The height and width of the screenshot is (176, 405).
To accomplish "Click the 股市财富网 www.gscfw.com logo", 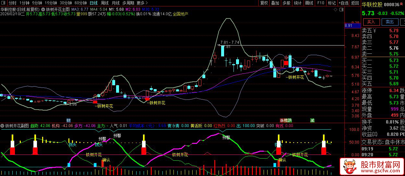I will tap(372, 167).
